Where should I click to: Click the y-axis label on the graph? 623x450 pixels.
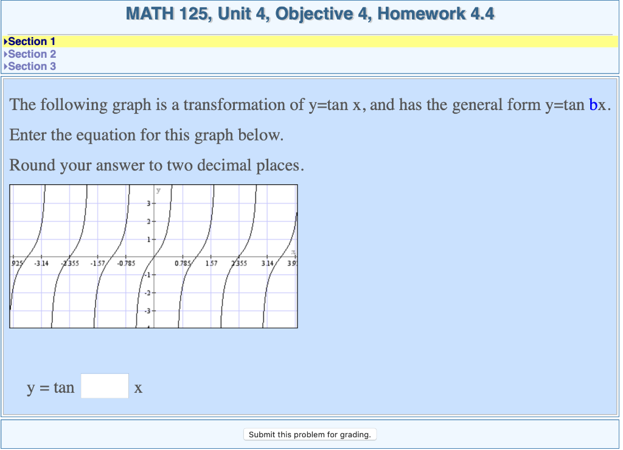[x=157, y=190]
